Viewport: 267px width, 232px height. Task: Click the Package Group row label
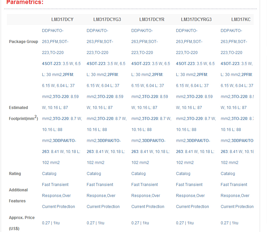point(23,42)
